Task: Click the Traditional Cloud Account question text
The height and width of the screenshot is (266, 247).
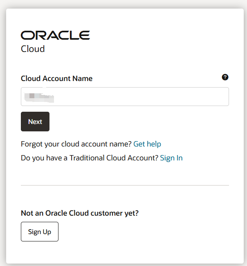Action: click(89, 158)
